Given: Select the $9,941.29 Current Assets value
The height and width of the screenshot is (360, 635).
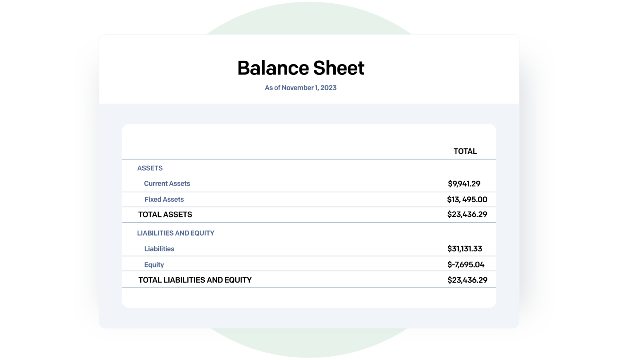Looking at the screenshot, I should pos(463,183).
